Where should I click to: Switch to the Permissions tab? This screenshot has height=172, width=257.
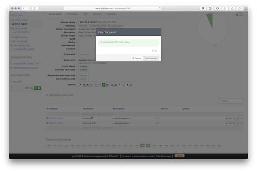[x=72, y=14]
